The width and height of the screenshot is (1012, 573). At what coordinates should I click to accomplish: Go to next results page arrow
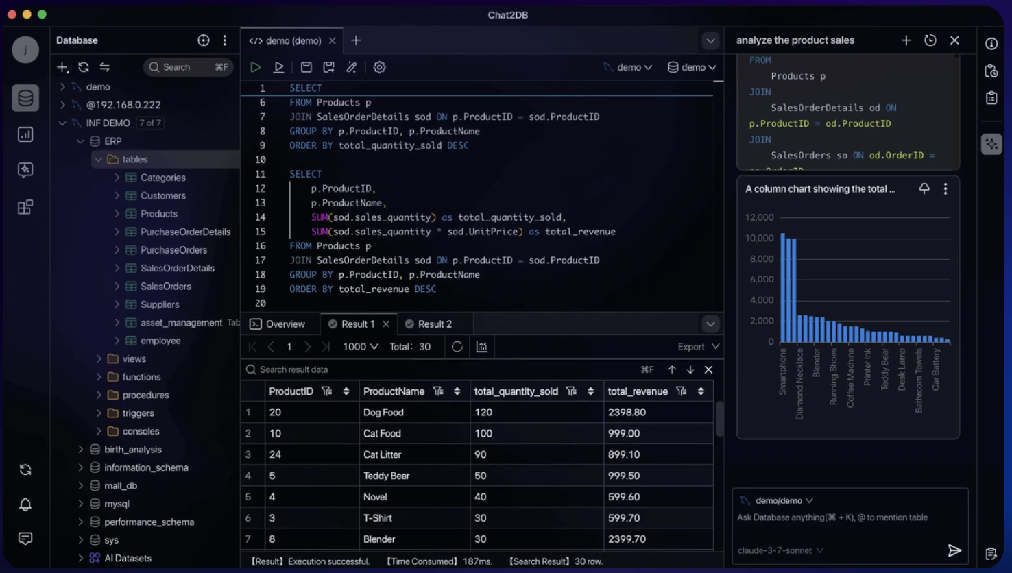coord(308,347)
